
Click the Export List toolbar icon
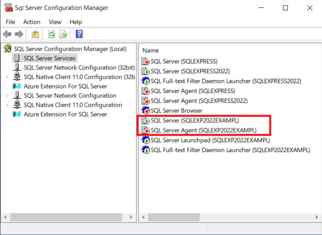(x=63, y=34)
